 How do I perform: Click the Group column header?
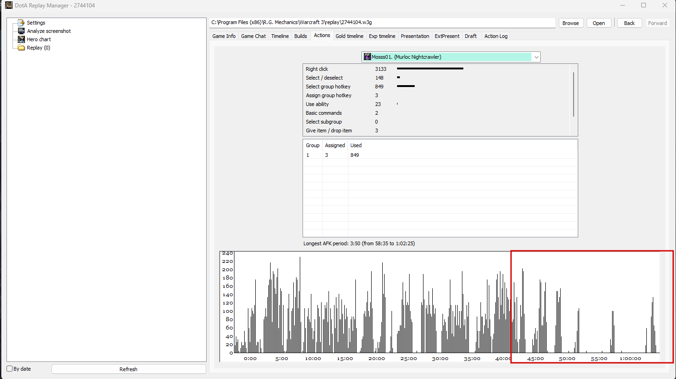(x=313, y=145)
